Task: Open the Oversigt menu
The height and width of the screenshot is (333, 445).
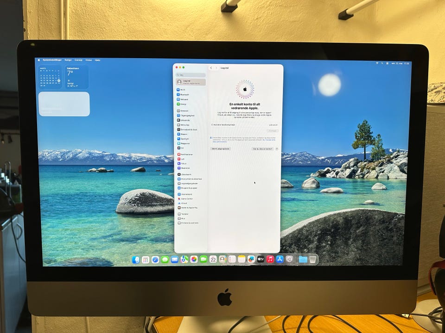Action: 78,60
